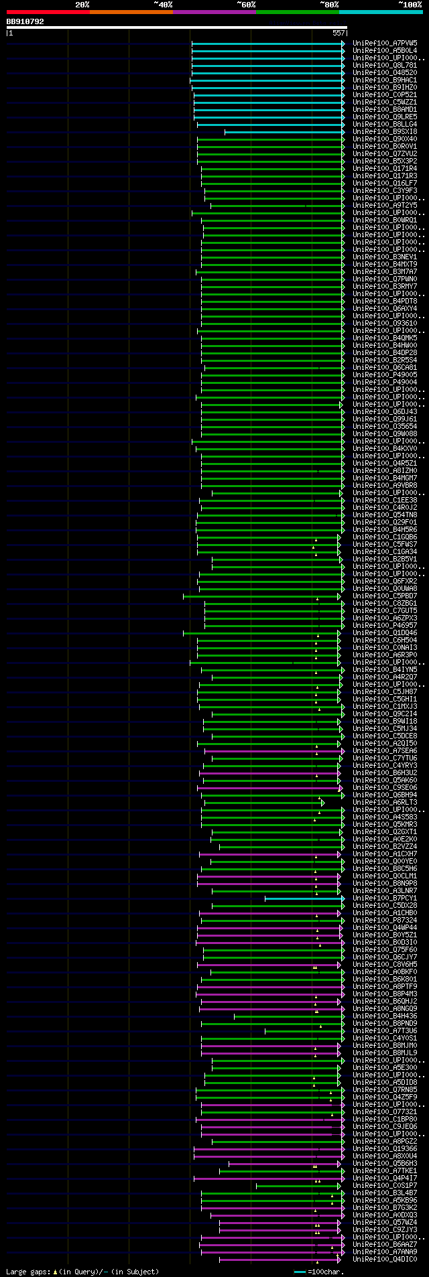The image size is (429, 1277).
Task: Click the orange ~40% identity legend segment
Action: tap(131, 12)
